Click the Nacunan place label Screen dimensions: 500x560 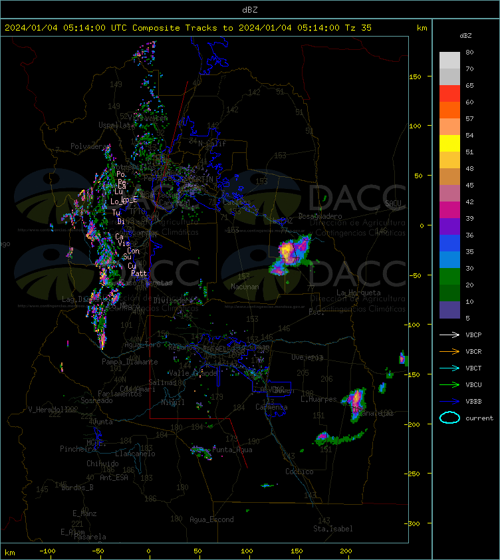(245, 287)
